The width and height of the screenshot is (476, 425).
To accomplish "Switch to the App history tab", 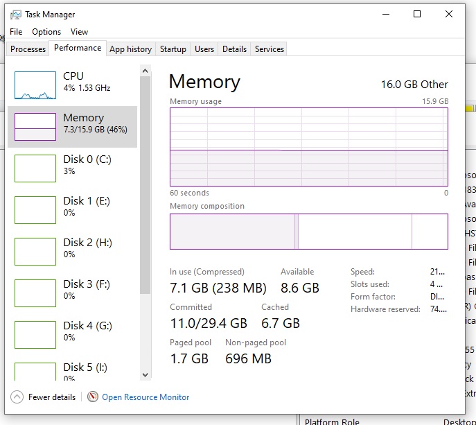I will tap(130, 49).
